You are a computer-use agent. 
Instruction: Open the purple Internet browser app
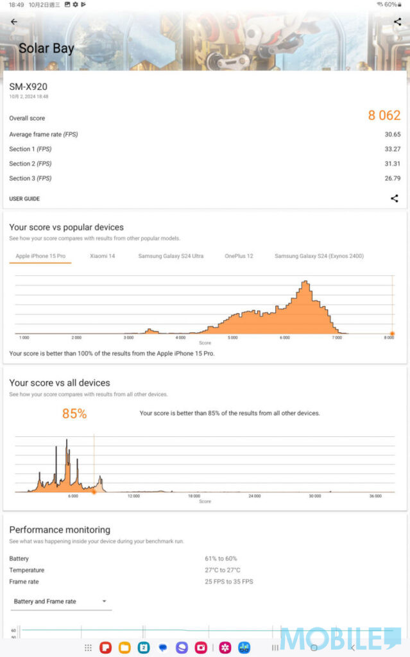pos(182,647)
